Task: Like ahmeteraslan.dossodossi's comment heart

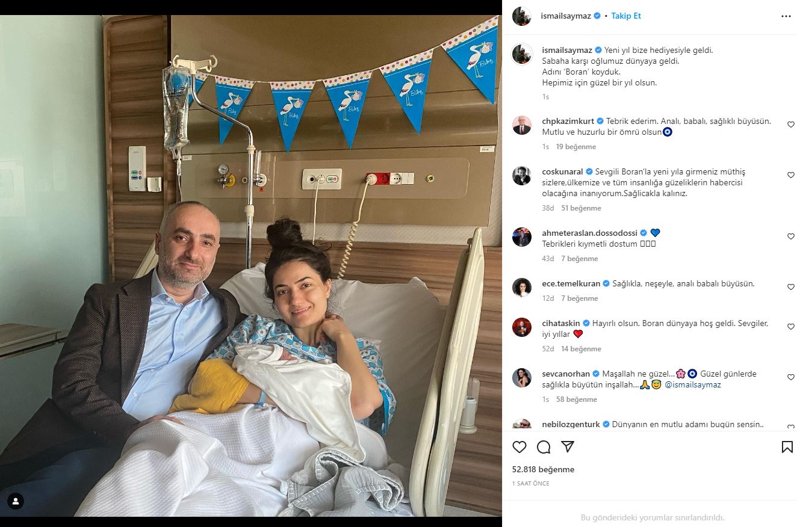Action: (x=791, y=236)
